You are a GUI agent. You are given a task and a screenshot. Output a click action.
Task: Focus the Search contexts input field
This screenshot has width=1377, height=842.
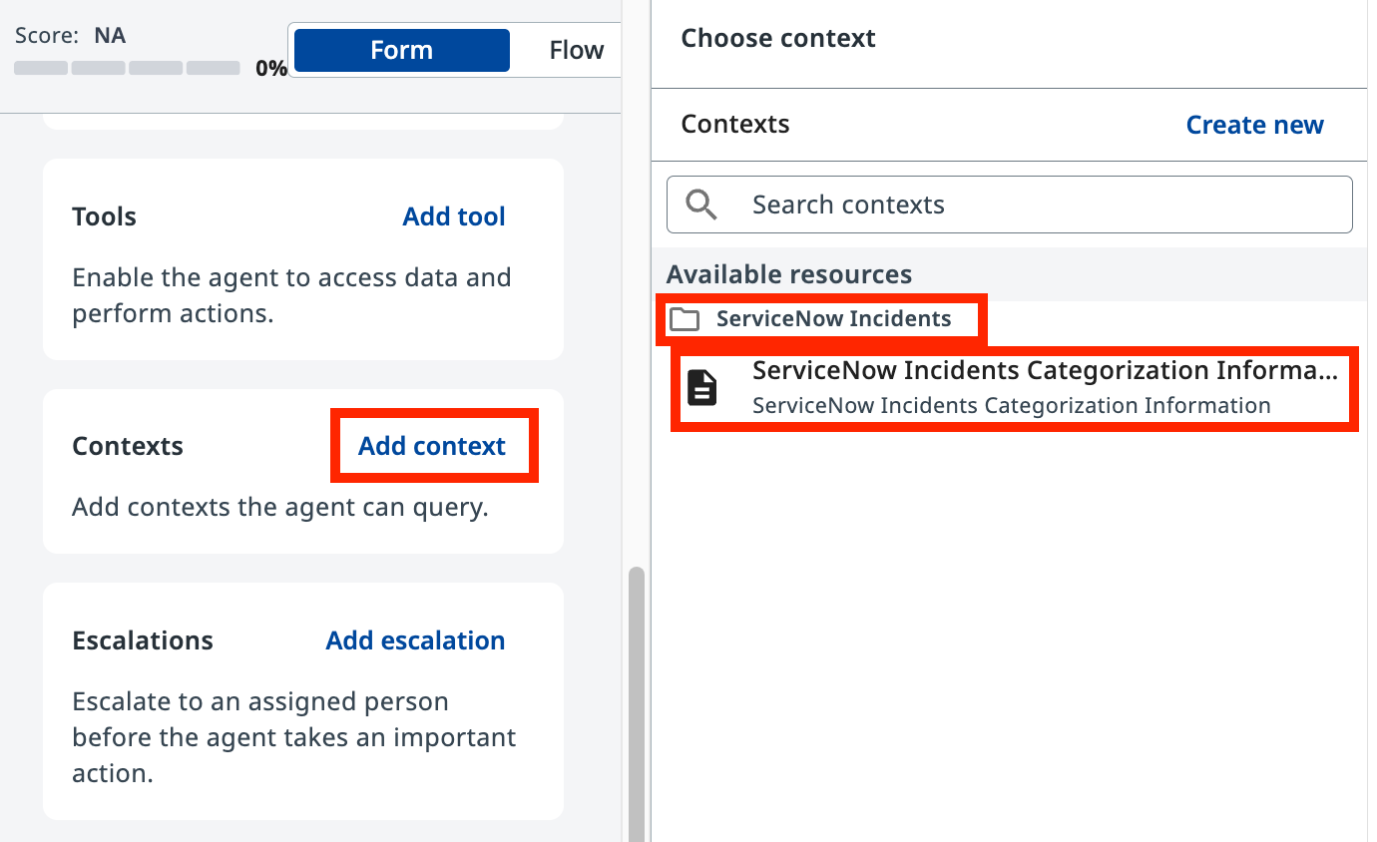[1010, 205]
